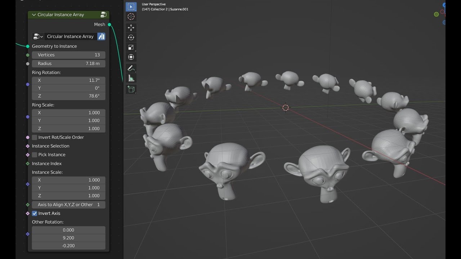Screen dimensions: 461x259
Task: Toggle fake user on node group
Action: click(102, 36)
